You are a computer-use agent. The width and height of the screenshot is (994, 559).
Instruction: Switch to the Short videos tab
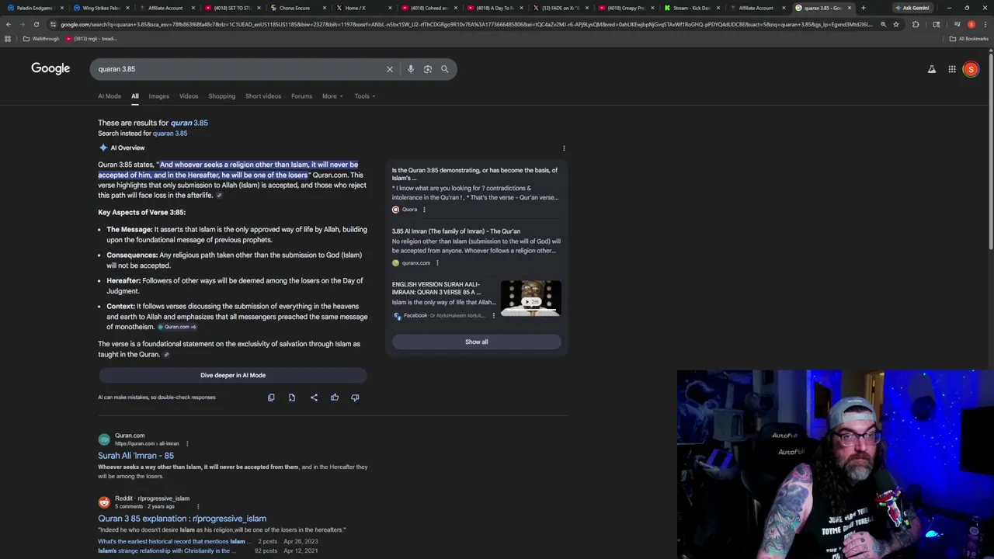[x=263, y=96]
